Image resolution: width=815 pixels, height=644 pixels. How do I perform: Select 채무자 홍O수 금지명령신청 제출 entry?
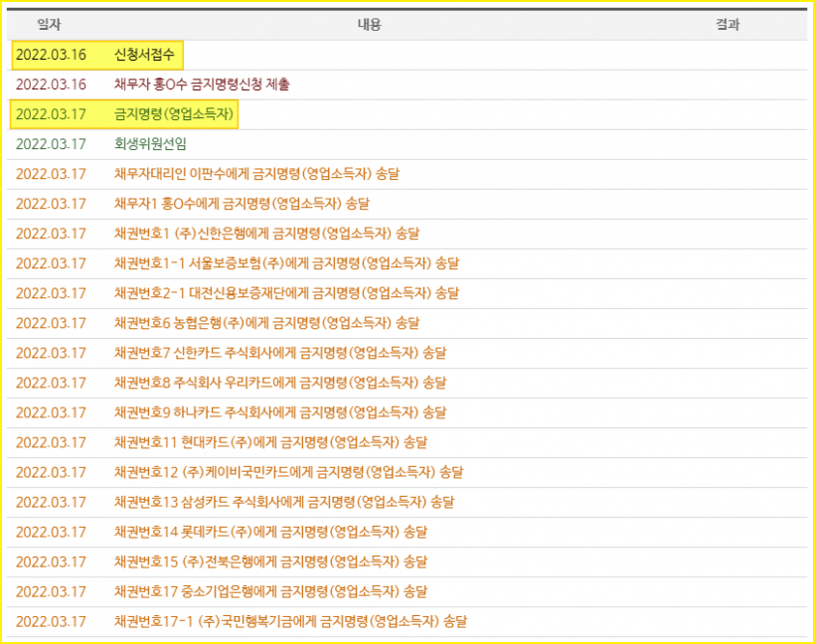(x=202, y=84)
